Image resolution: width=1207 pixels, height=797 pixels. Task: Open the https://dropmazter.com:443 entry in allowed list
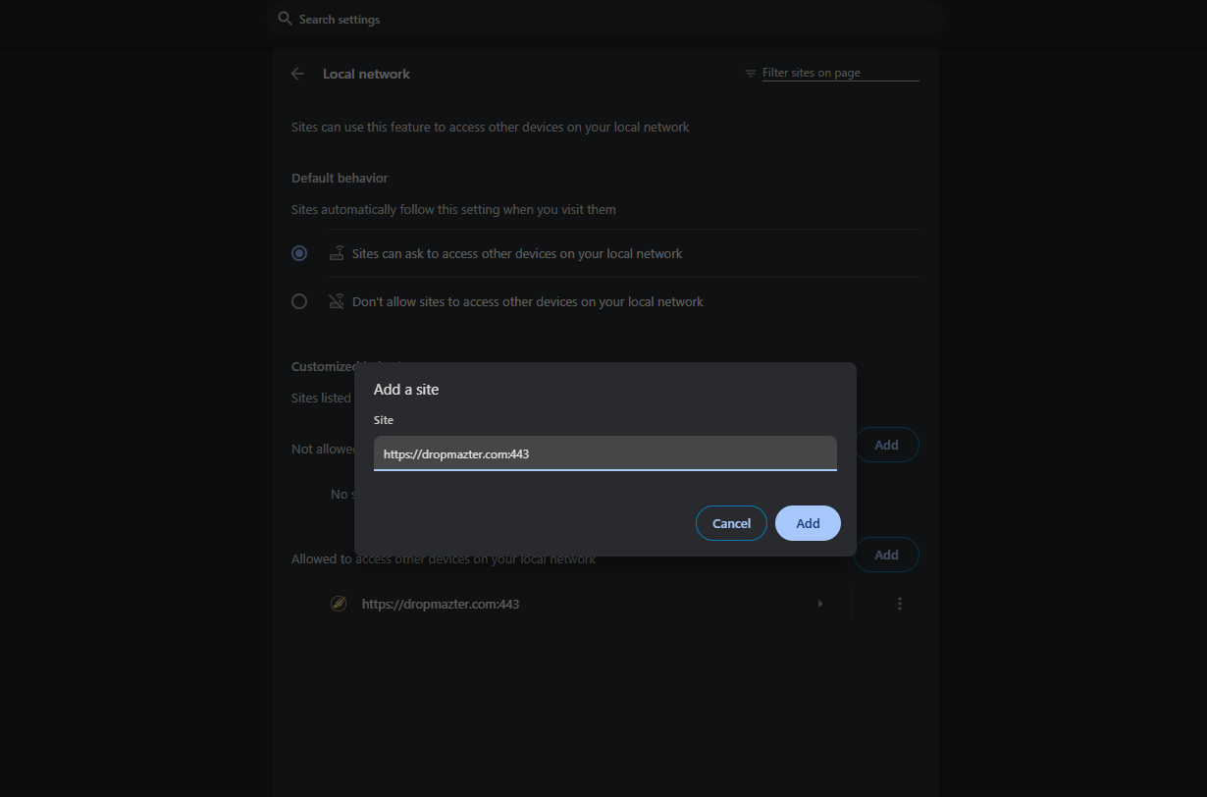point(441,604)
